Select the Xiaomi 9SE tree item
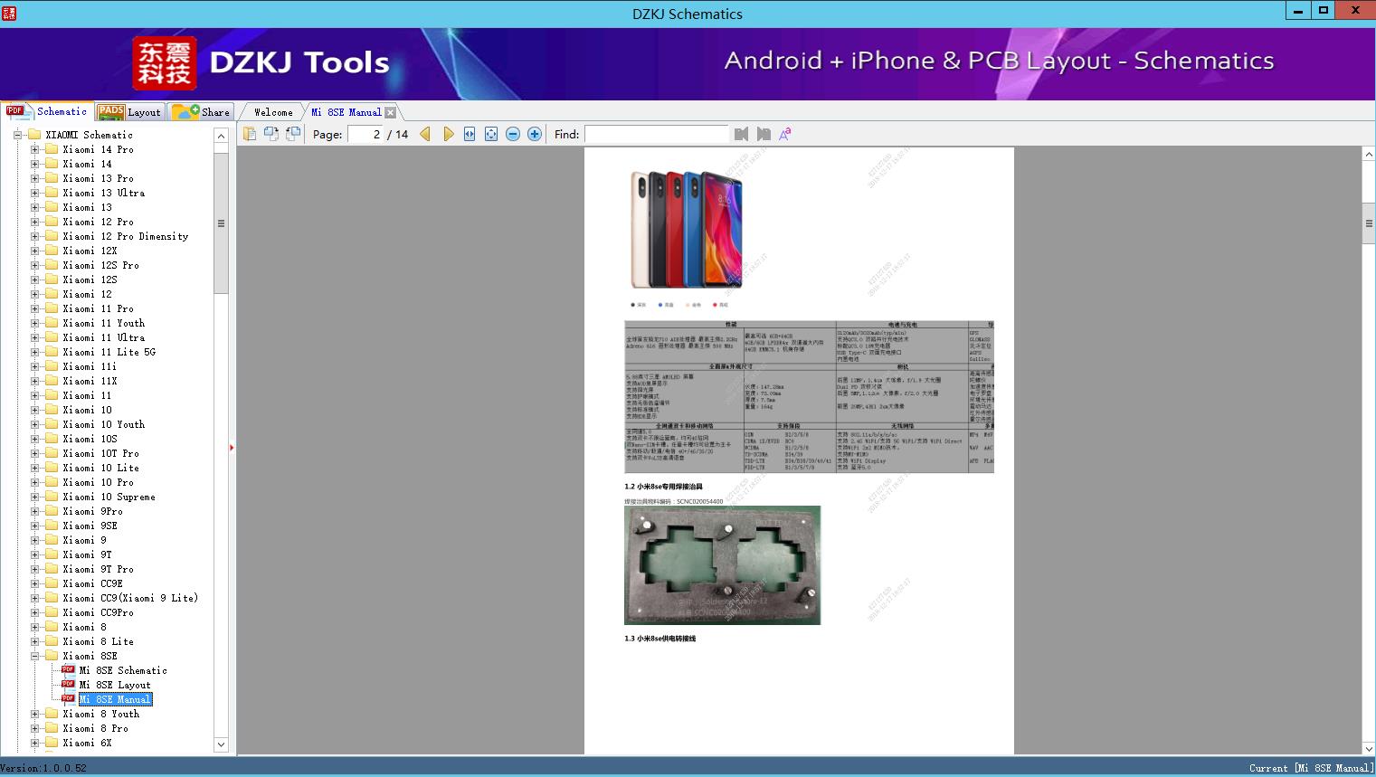1376x777 pixels. tap(90, 526)
